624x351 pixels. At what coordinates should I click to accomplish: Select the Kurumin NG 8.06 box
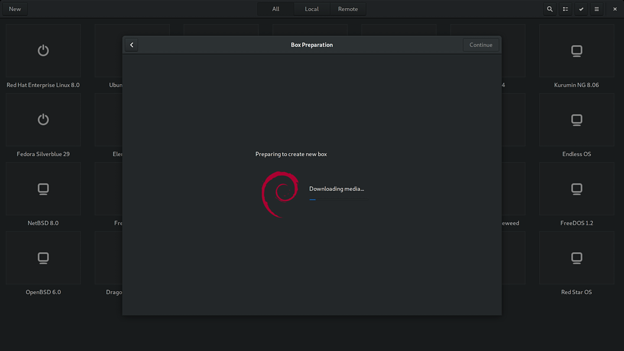click(x=576, y=51)
